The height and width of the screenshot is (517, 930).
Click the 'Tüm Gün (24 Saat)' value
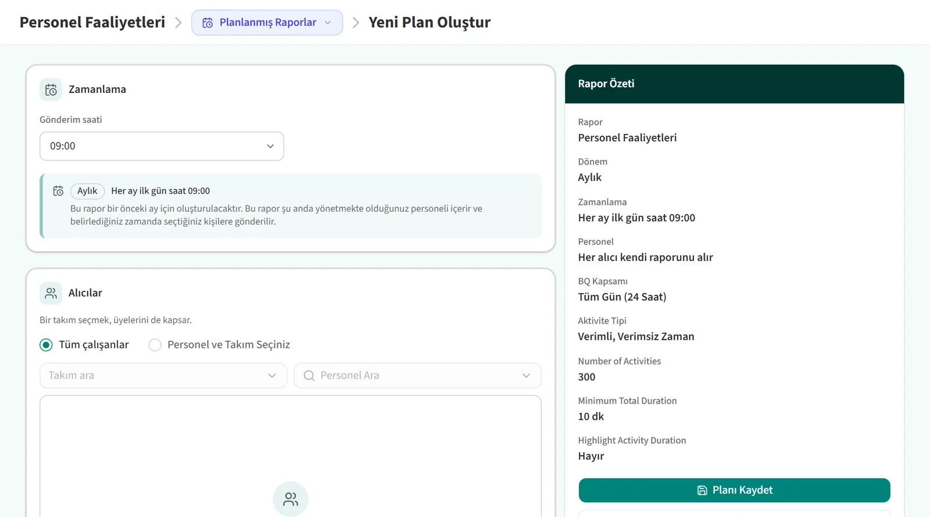[x=622, y=297]
